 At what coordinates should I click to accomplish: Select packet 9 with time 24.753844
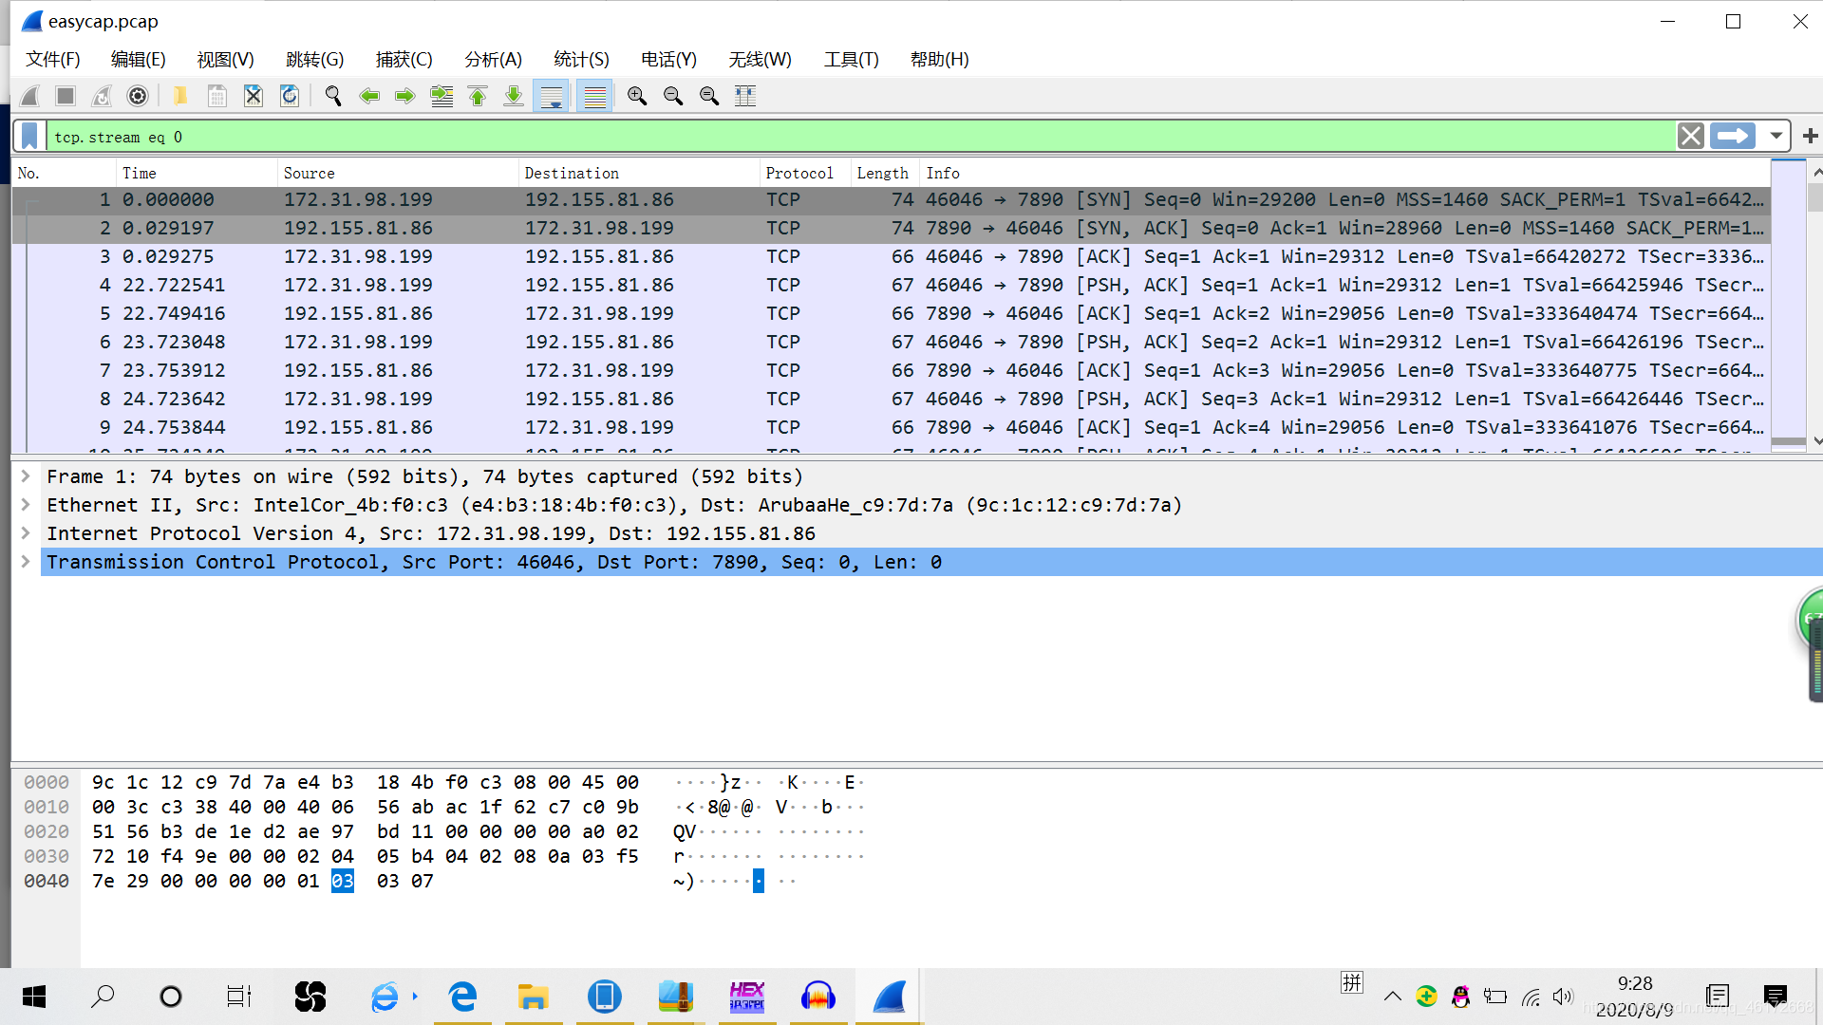pos(891,427)
